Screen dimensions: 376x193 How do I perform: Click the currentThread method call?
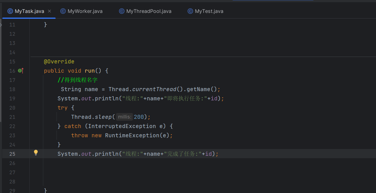(x=154, y=89)
